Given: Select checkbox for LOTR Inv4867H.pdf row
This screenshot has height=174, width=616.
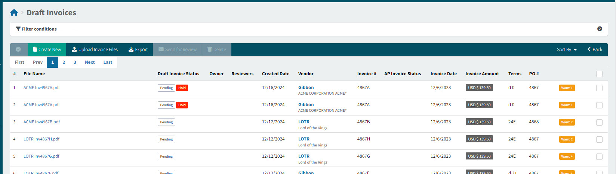Looking at the screenshot, I should (599, 139).
